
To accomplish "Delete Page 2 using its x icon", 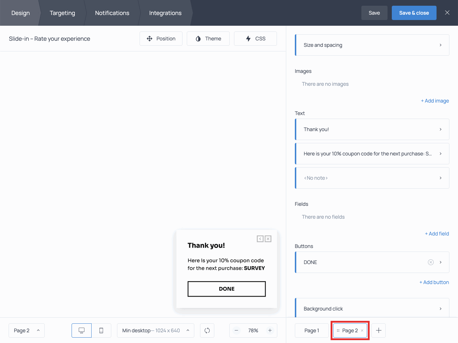I will coord(362,330).
